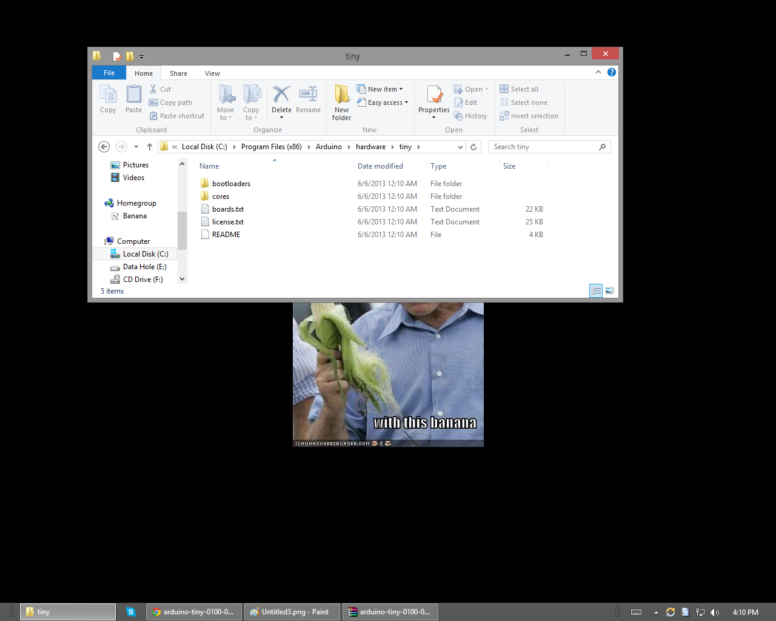Open the New item dropdown
The width and height of the screenshot is (776, 621).
pos(380,89)
